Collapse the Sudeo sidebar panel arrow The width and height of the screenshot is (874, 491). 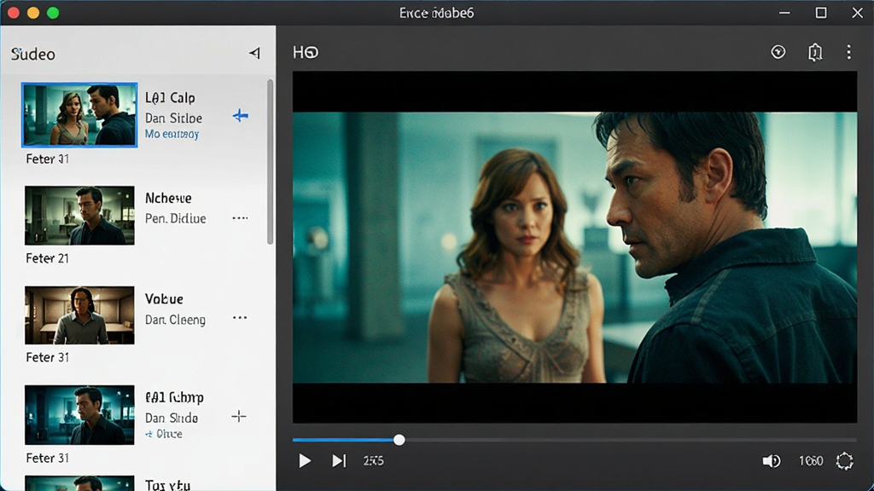254,53
